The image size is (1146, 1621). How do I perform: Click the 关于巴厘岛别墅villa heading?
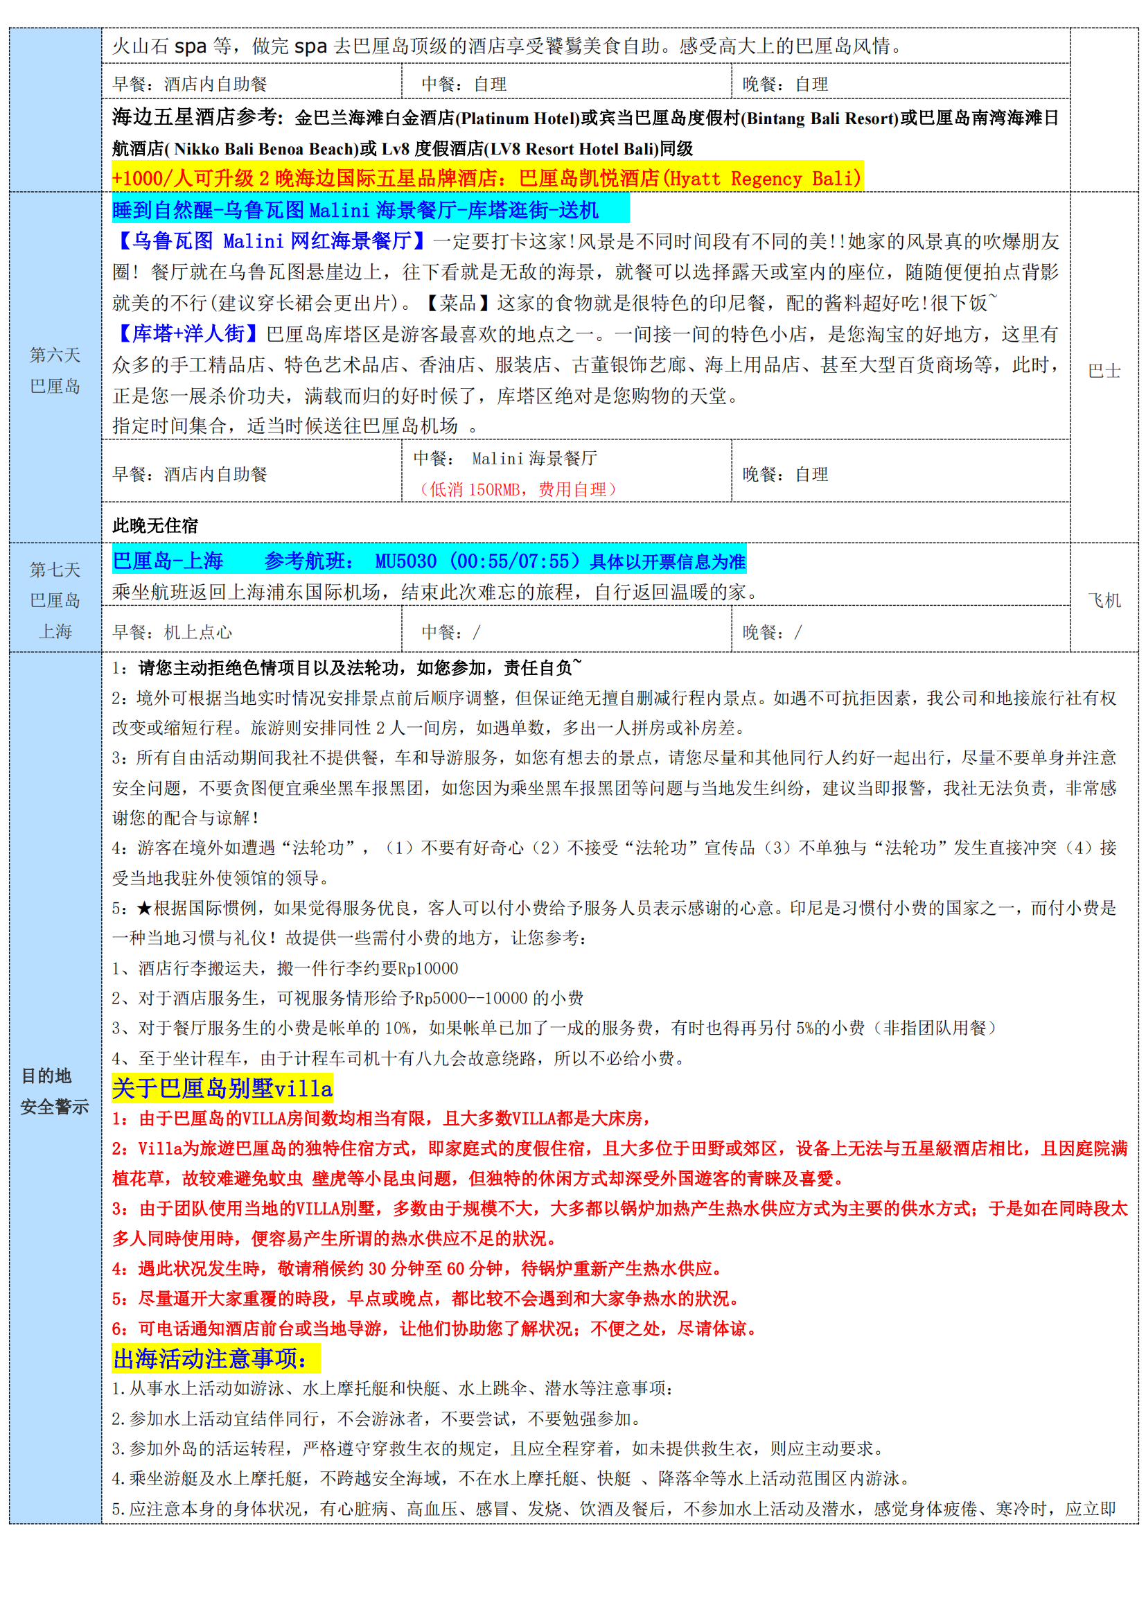click(222, 1088)
